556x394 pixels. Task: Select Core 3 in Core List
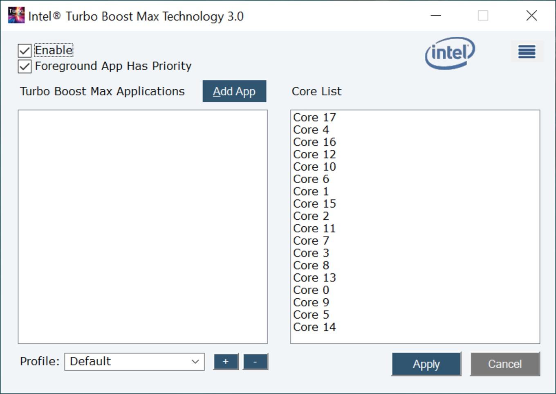pos(311,253)
